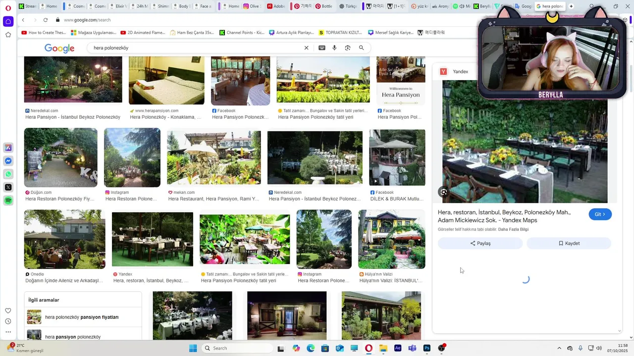Open history clock icon in the sidebar
Screen dimensions: 634x356
8,321
